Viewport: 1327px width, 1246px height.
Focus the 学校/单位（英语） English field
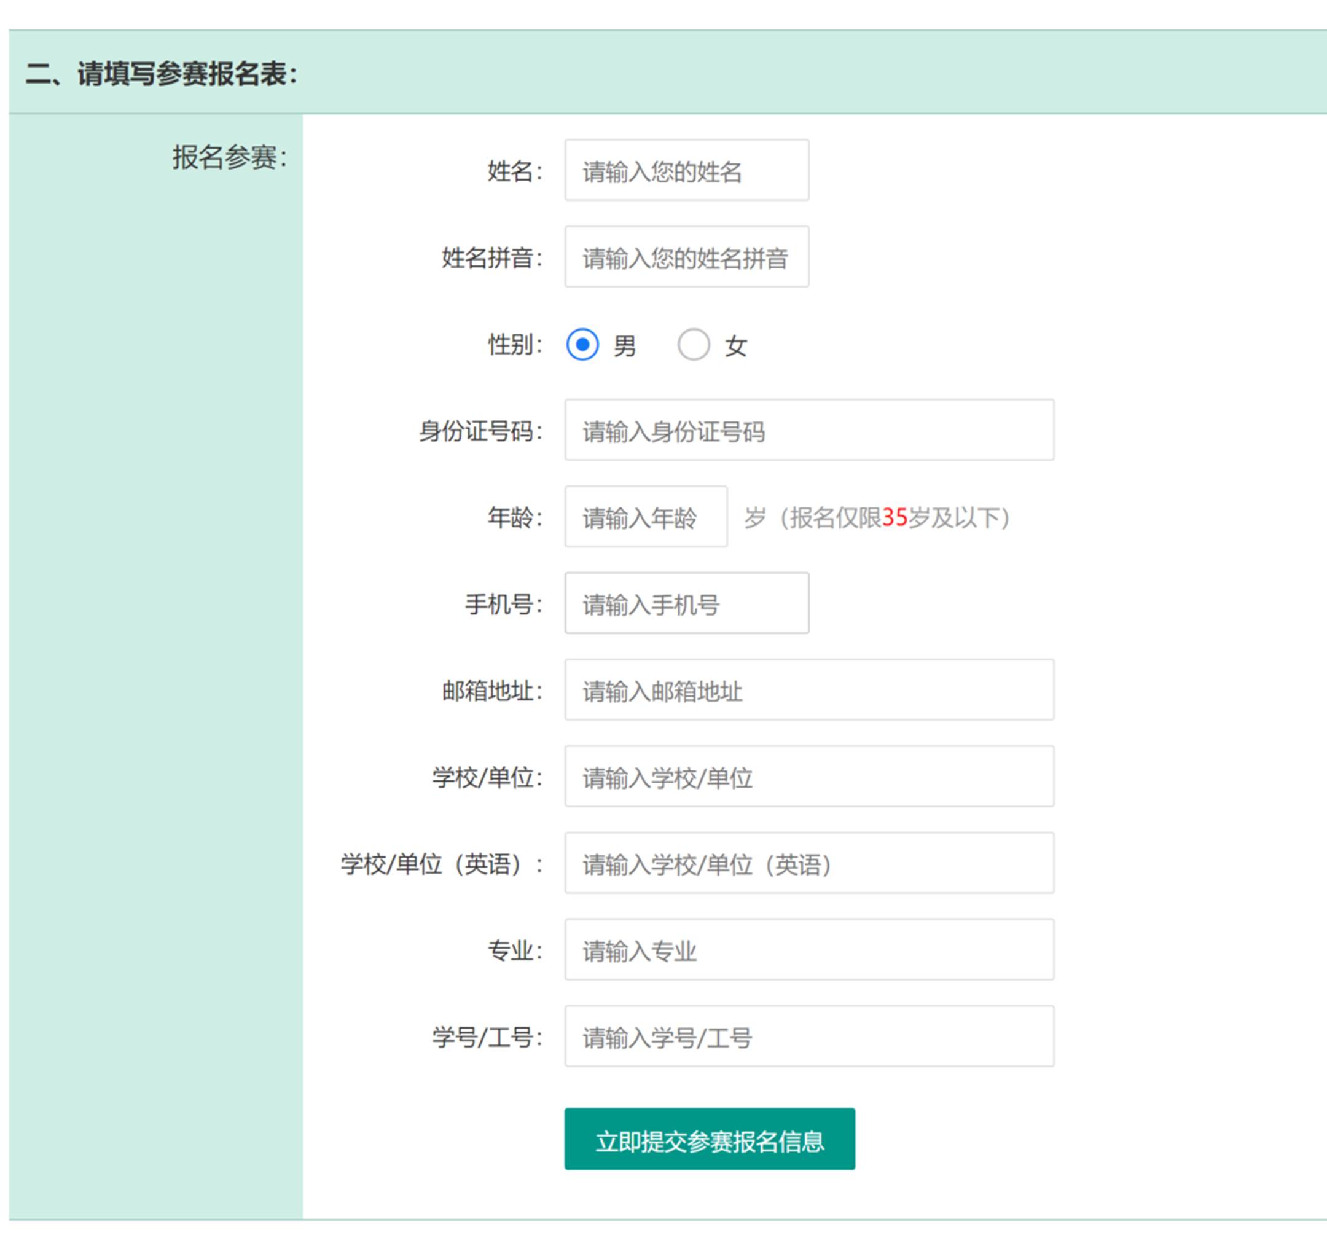point(808,863)
